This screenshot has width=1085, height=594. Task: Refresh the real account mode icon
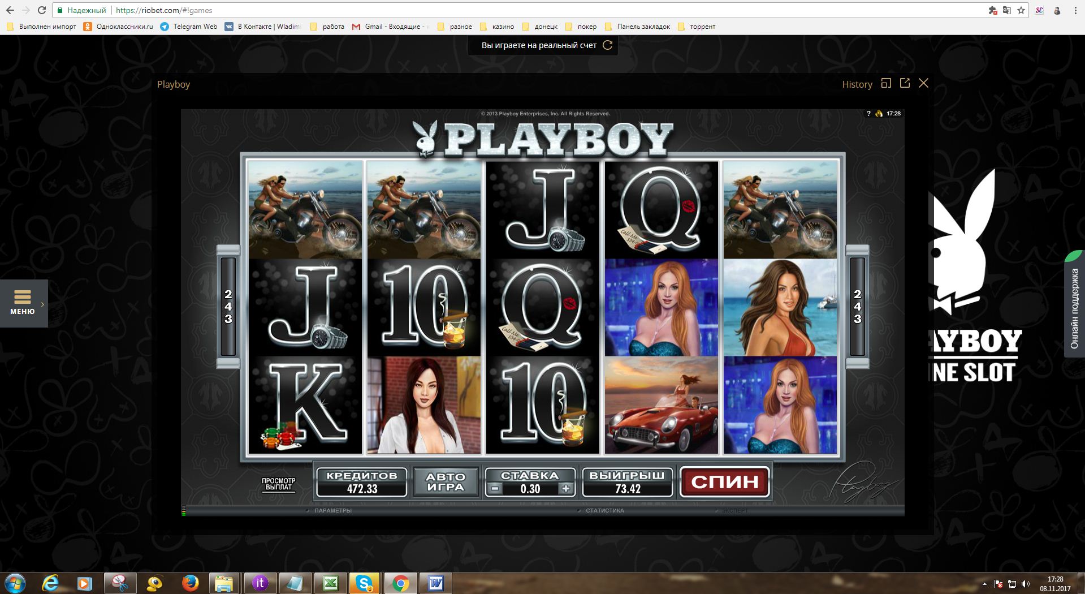coord(608,45)
